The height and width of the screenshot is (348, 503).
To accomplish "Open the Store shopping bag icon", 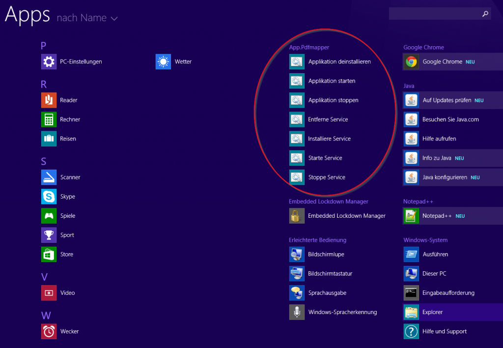I will (x=49, y=254).
